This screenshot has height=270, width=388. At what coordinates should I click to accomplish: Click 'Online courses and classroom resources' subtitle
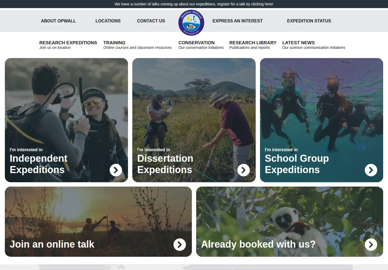pyautogui.click(x=137, y=48)
